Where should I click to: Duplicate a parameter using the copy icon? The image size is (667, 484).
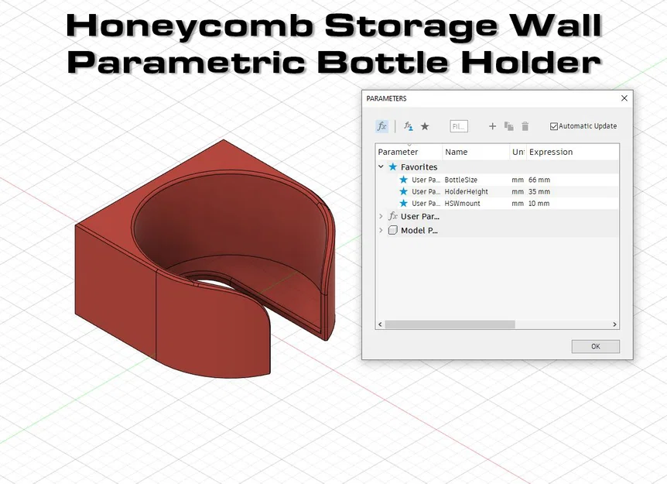coord(510,126)
